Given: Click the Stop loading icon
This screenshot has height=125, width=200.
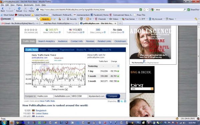Looking at the screenshot, I should tap(25, 8).
